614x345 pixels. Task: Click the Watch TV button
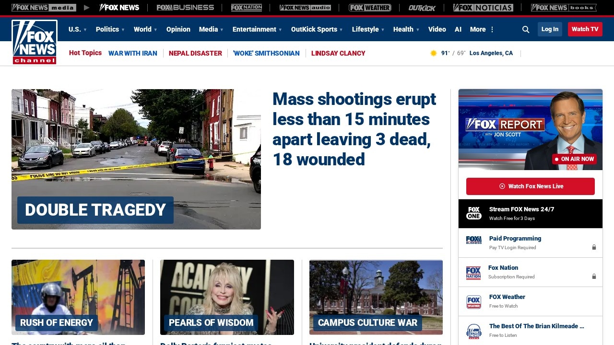tap(585, 29)
